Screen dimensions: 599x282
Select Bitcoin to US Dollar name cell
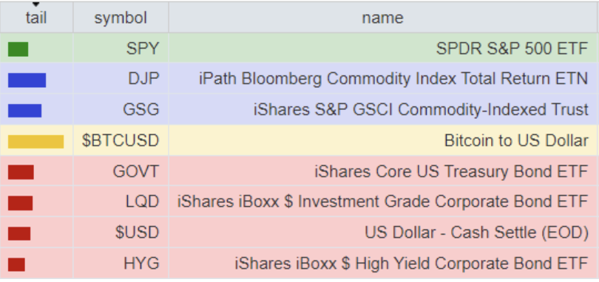point(383,140)
